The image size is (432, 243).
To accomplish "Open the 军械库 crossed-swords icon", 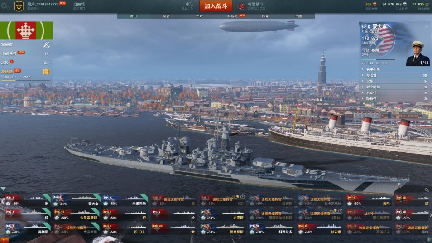I will [46, 44].
